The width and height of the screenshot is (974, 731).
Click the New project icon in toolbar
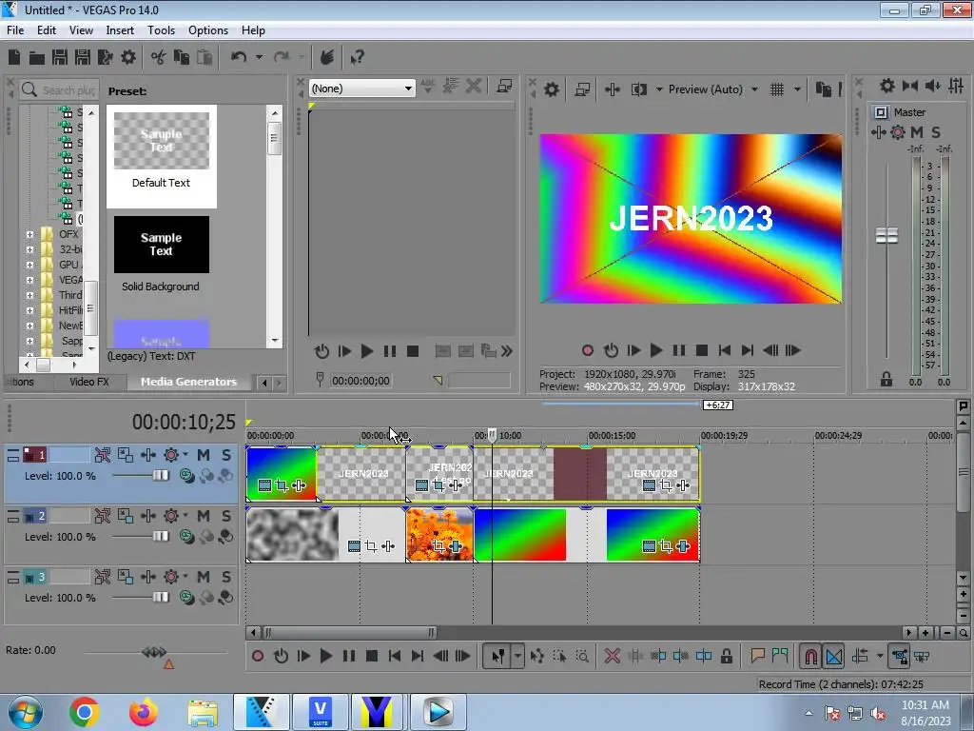tap(14, 58)
